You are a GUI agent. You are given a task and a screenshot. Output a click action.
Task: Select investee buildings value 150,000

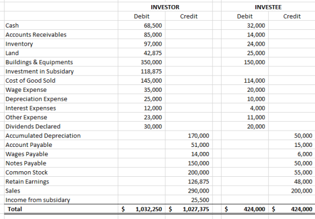(x=254, y=62)
